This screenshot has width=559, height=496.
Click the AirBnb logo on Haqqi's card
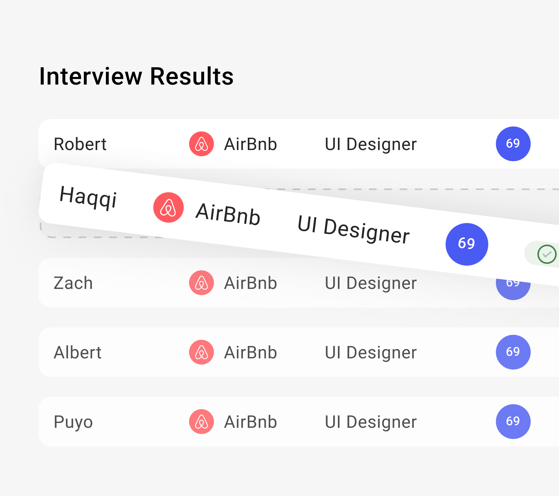point(168,207)
